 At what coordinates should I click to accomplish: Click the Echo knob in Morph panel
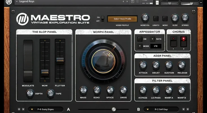pyautogui.click(x=97, y=90)
